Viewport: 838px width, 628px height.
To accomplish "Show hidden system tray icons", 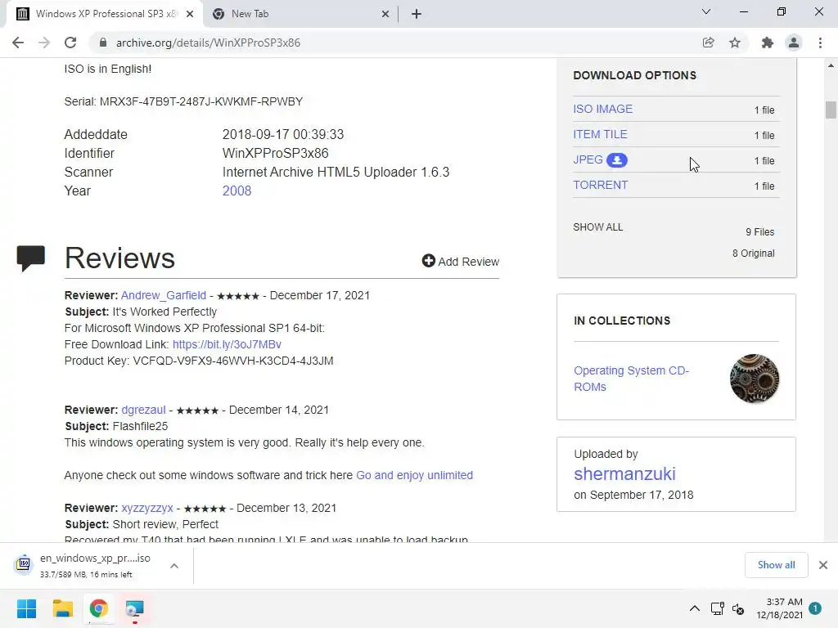I will pyautogui.click(x=694, y=608).
